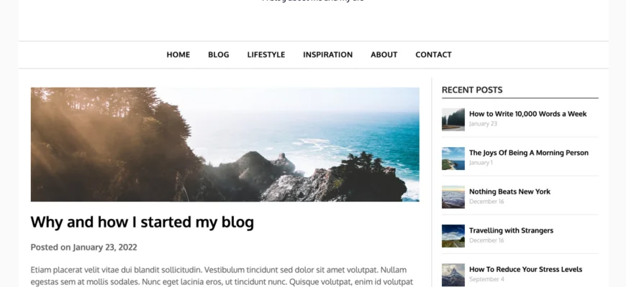Viewport: 626px width, 287px height.
Task: Click CONTACT in the navigation menu
Action: (434, 55)
